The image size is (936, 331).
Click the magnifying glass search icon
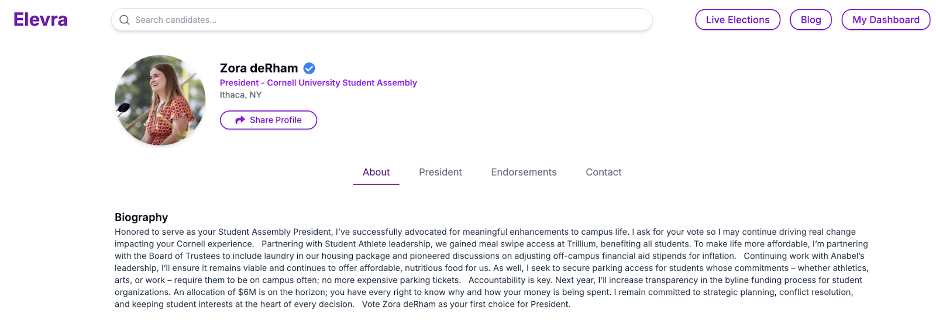tap(124, 20)
